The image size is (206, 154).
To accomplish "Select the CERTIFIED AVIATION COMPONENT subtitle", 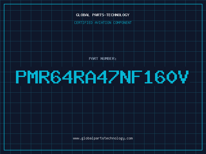I will 103,23.
